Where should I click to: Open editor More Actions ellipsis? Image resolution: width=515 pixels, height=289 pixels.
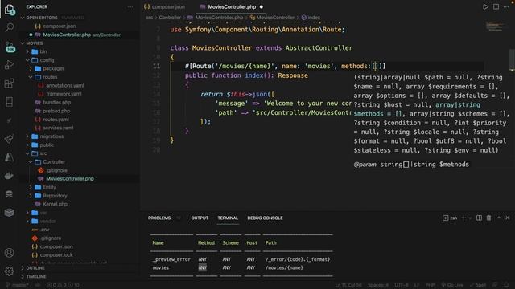(x=506, y=6)
